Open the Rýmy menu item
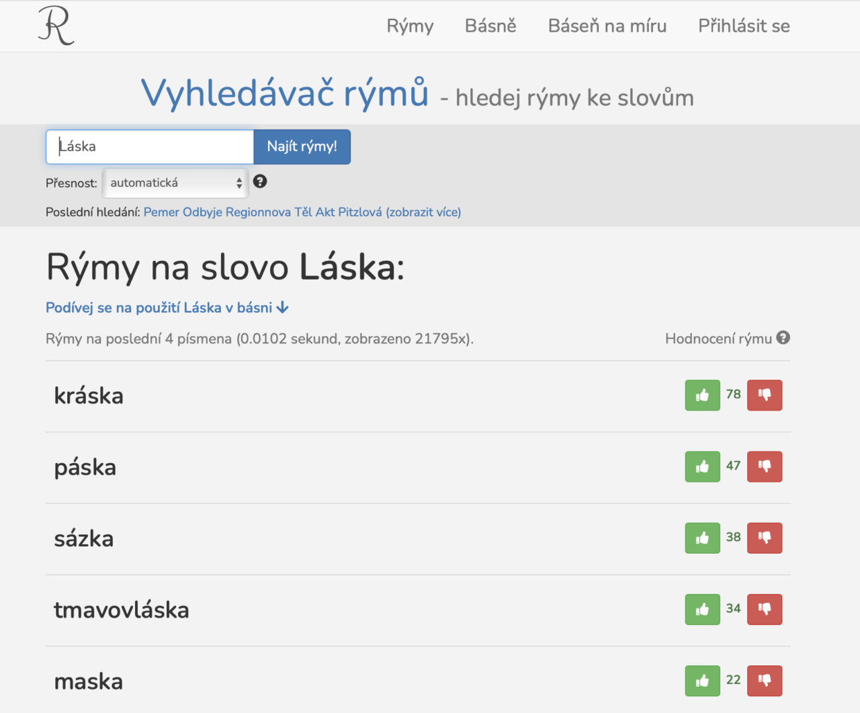The width and height of the screenshot is (860, 713). (410, 26)
